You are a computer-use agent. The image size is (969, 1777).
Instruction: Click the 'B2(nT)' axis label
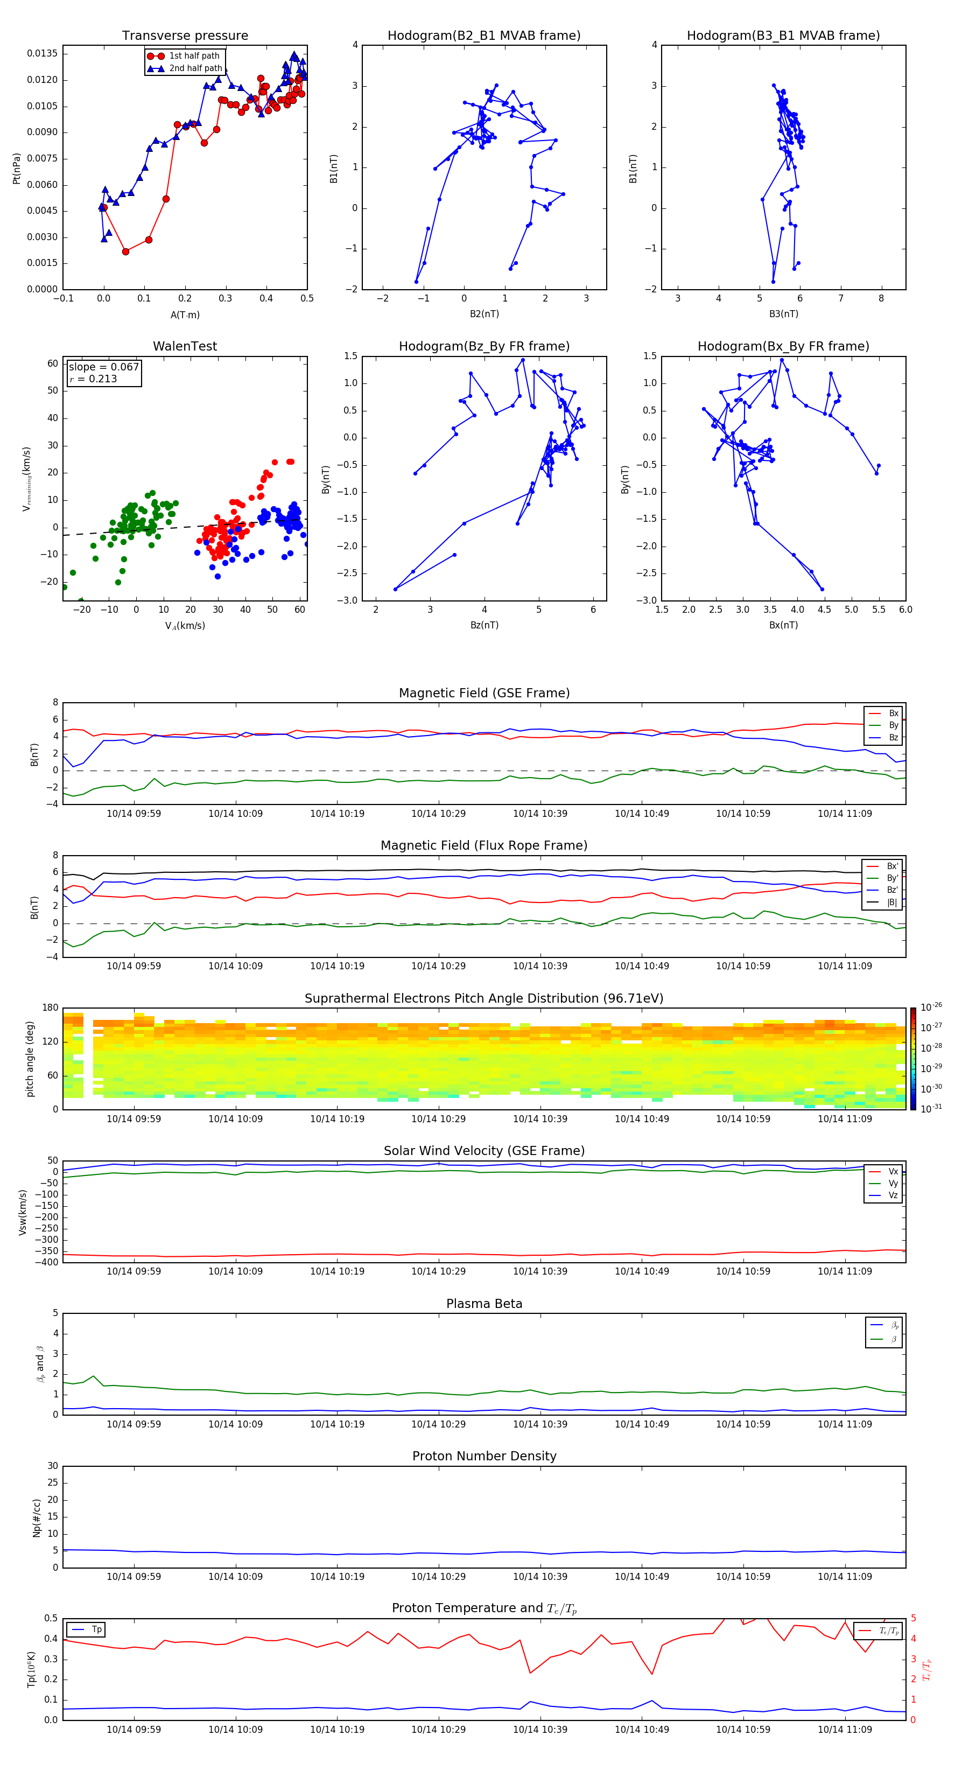tap(484, 314)
